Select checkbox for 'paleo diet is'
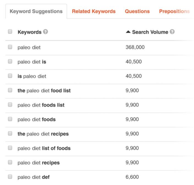Screen dimensions: 194x185 tap(10, 61)
